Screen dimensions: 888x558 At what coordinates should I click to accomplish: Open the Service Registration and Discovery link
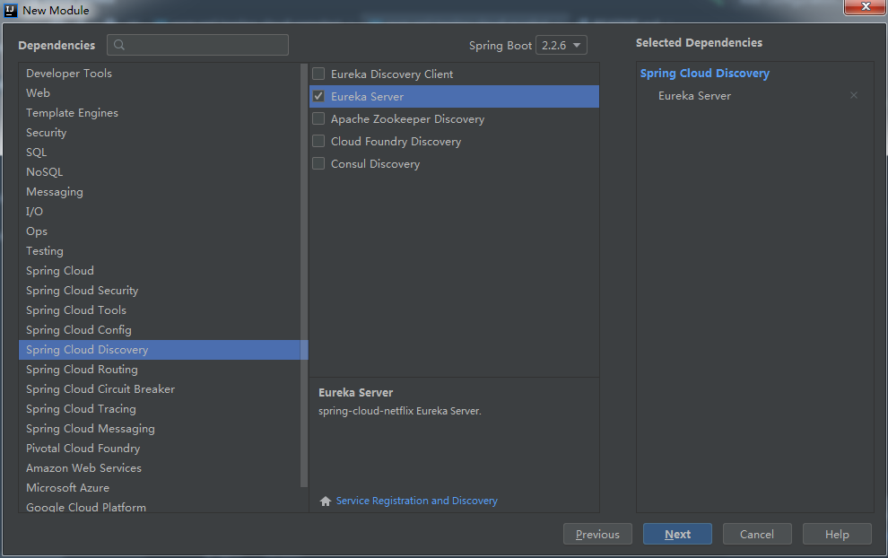point(416,501)
